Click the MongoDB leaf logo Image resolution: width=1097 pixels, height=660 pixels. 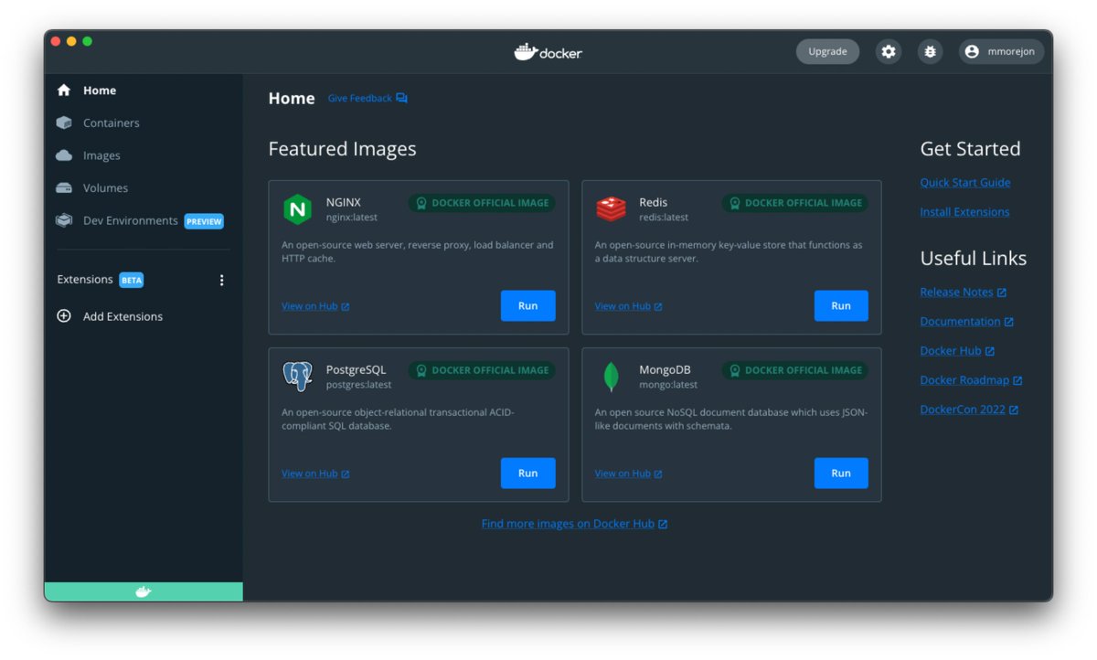(x=611, y=377)
